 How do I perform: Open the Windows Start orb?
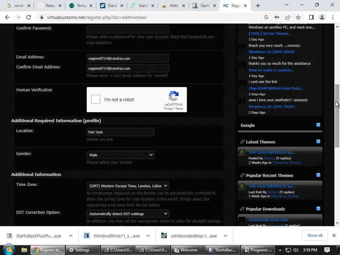(9, 249)
